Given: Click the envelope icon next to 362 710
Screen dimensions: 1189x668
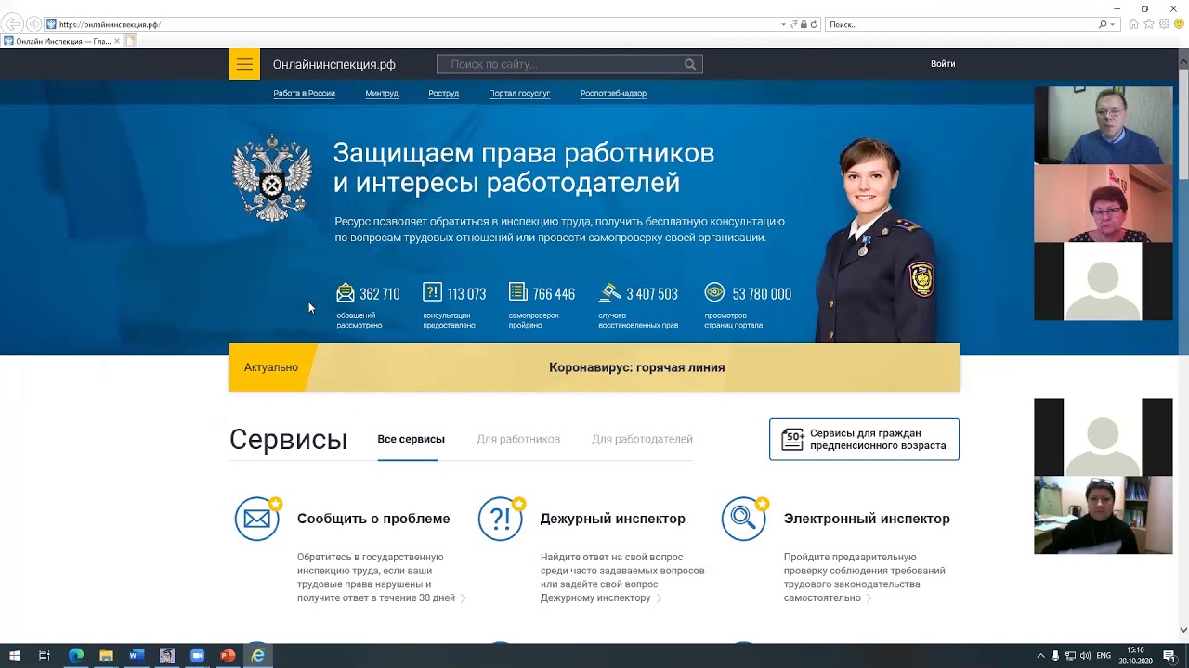Looking at the screenshot, I should (346, 292).
